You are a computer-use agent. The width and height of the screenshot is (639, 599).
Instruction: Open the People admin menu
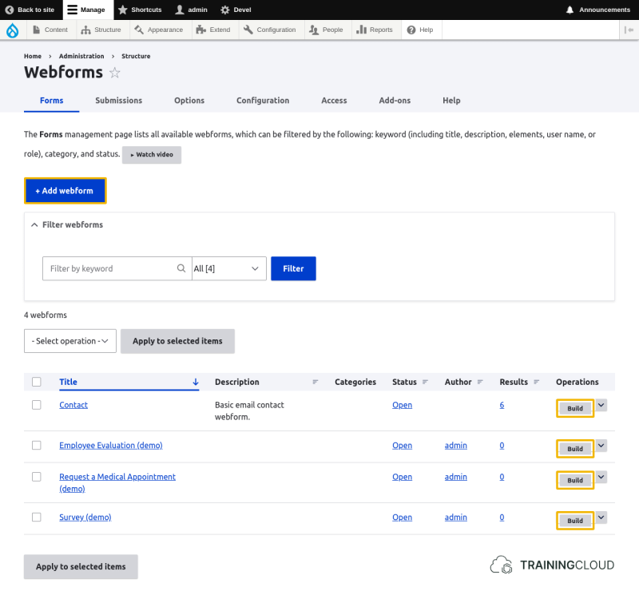tap(327, 30)
